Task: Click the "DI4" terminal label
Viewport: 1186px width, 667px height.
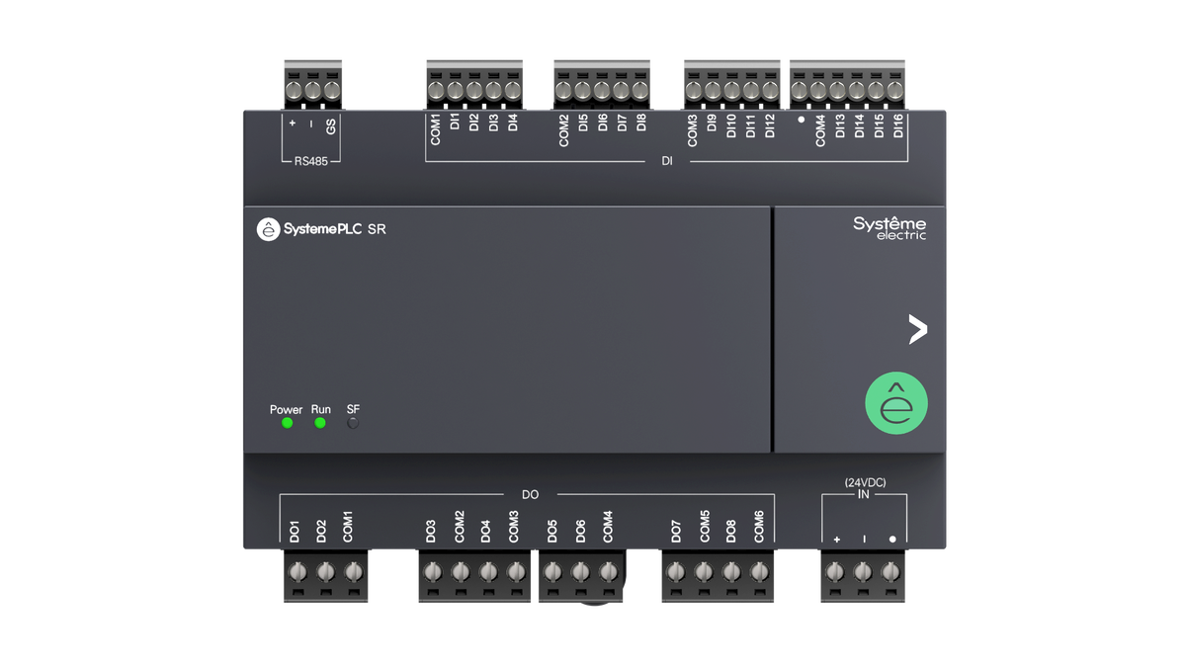Action: tap(513, 124)
